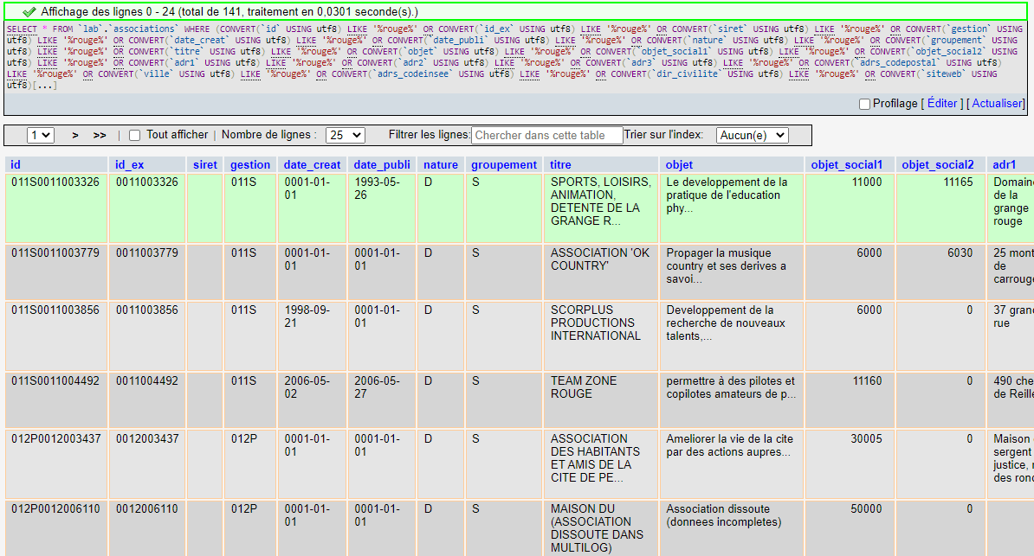
Task: Sort by the objet_social1 column header
Action: [x=847, y=164]
